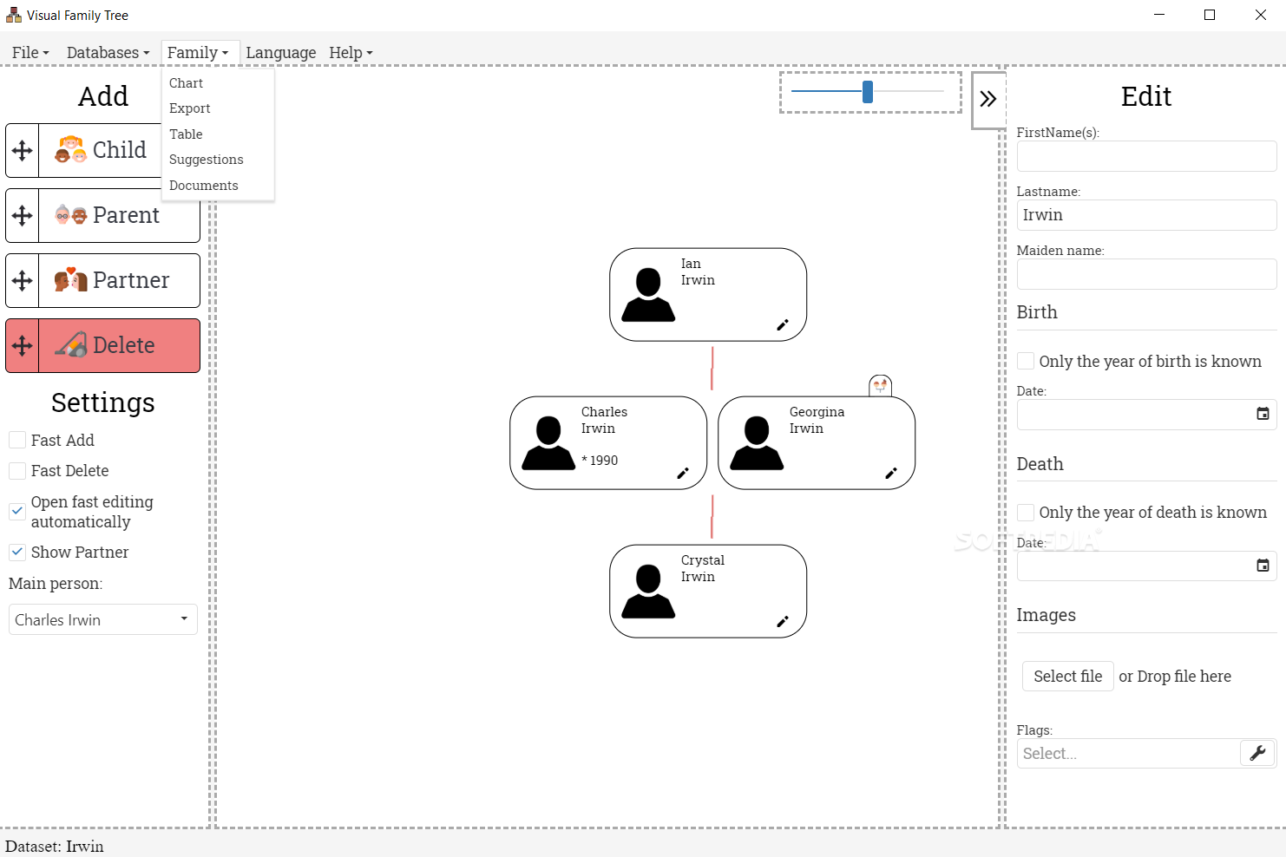Click the 'Dataset: Irwin' status bar text

pos(55,847)
